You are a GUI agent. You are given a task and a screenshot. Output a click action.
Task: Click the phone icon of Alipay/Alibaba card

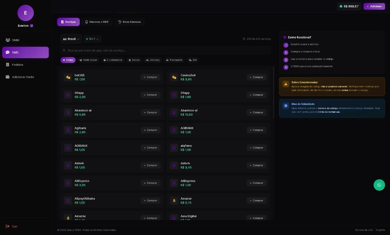68,200
